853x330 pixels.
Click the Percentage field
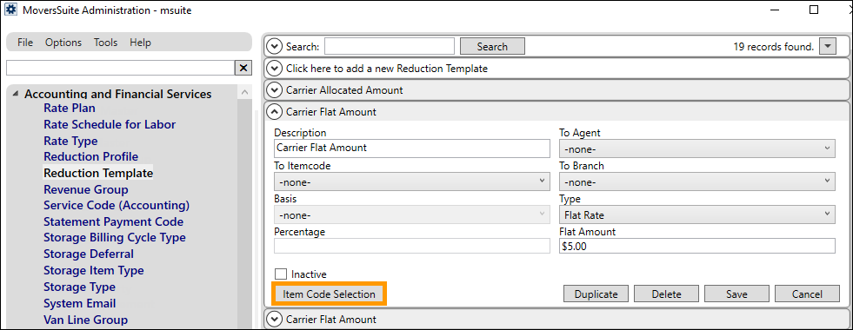(412, 247)
